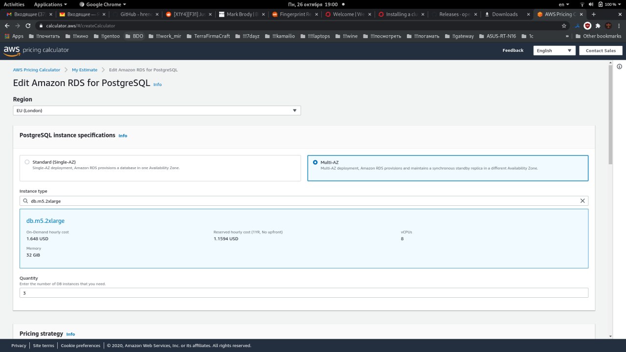Switch to the Installing a cluster tab
The height and width of the screenshot is (352, 626).
click(400, 14)
